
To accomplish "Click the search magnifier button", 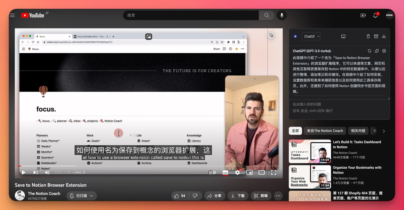I will click(x=267, y=15).
